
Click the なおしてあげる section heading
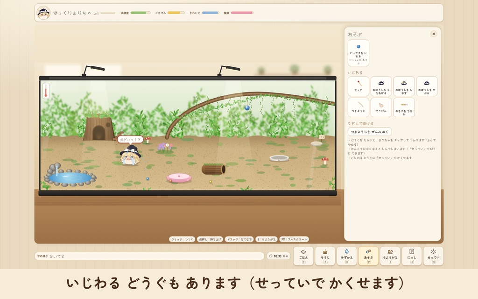point(361,123)
